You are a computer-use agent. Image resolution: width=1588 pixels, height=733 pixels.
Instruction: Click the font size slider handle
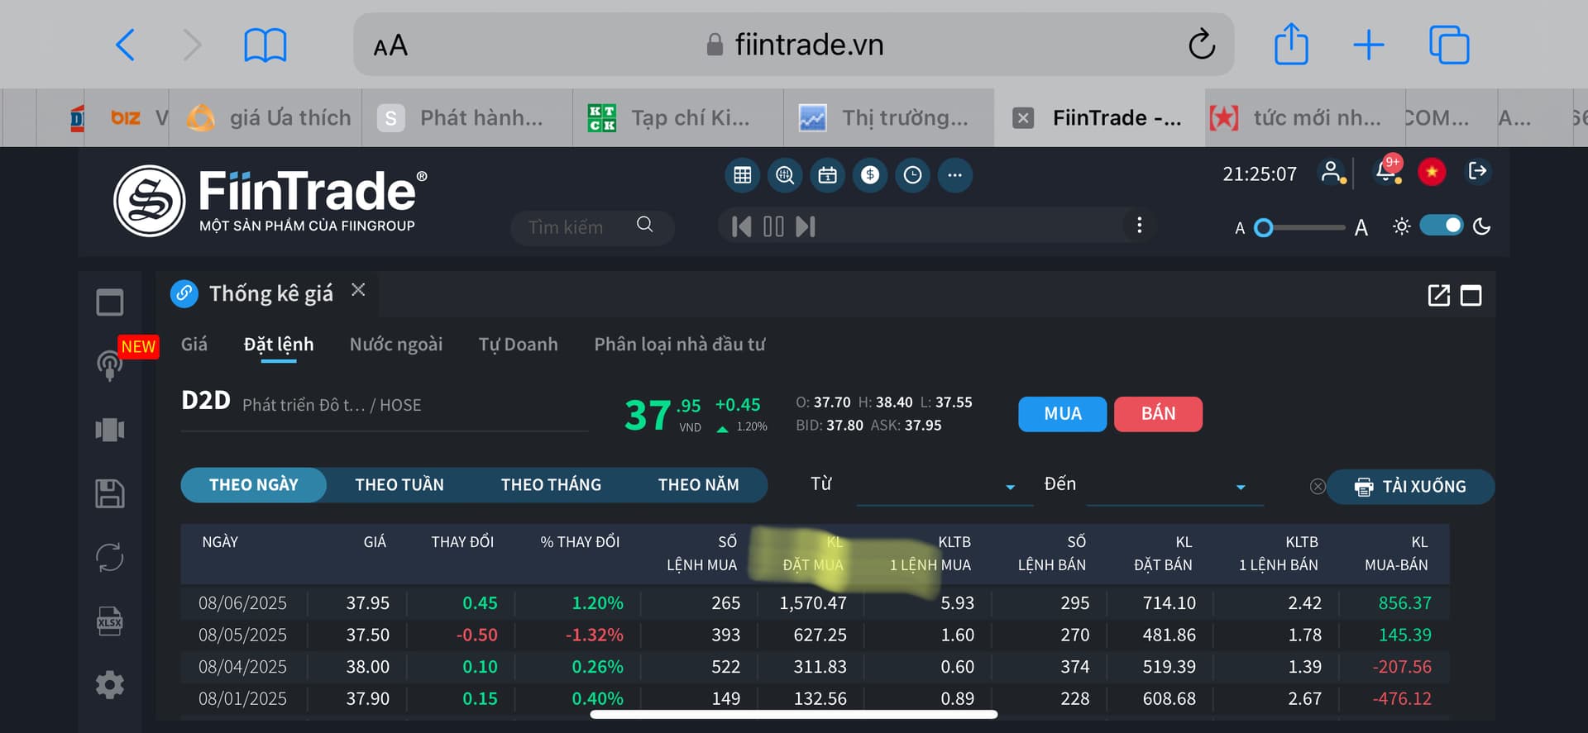coord(1263,227)
